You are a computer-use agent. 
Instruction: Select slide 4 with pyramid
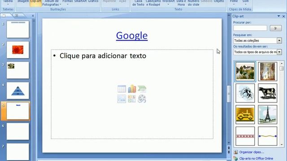18,90
